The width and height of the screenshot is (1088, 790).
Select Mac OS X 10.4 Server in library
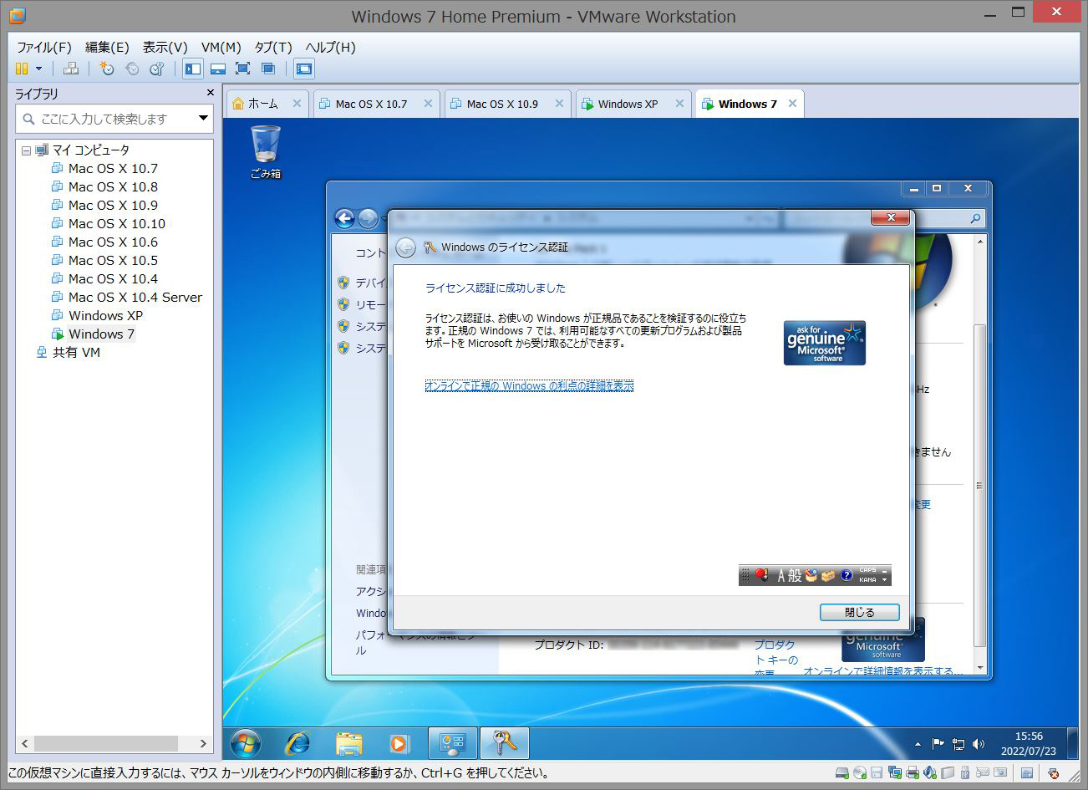click(x=127, y=297)
